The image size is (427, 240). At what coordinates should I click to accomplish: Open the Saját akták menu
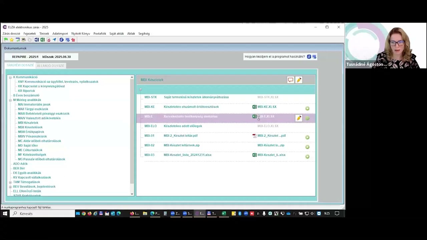coord(116,34)
